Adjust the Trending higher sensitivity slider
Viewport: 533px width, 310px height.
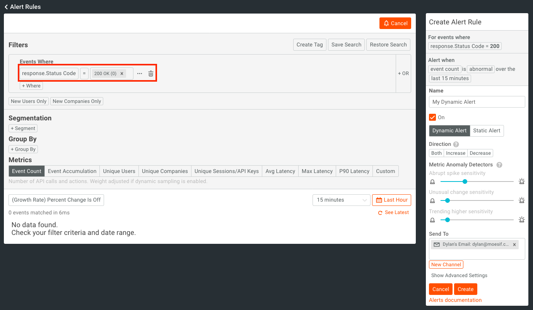click(x=447, y=219)
